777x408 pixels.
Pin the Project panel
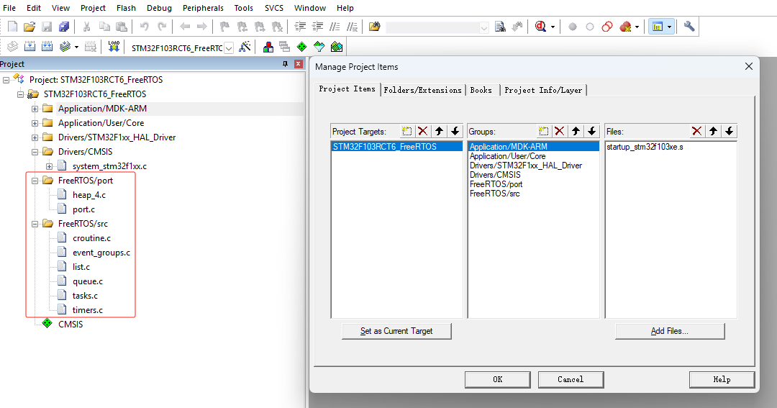285,64
